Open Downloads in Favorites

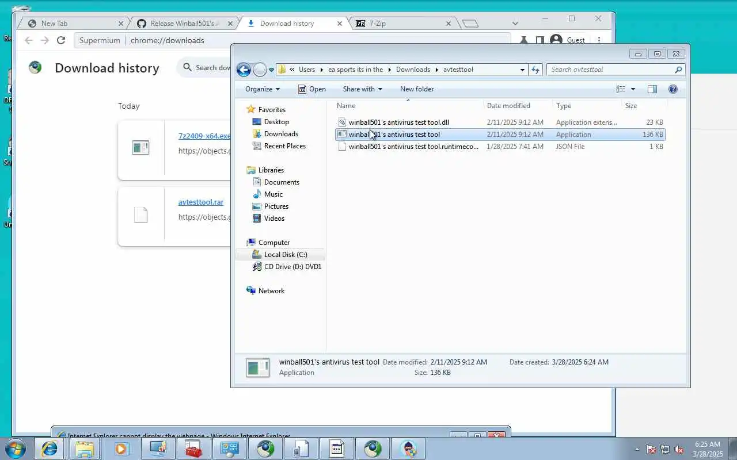[281, 134]
